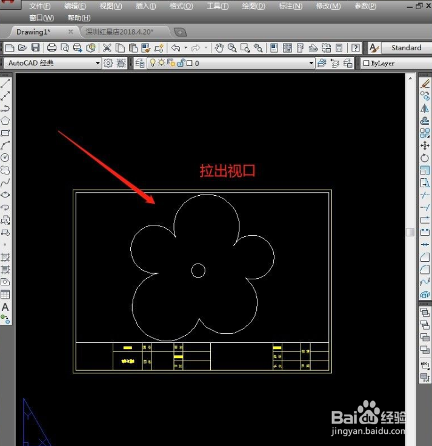Image resolution: width=432 pixels, height=446 pixels.
Task: Select the Ellipse tool
Action: click(5, 195)
